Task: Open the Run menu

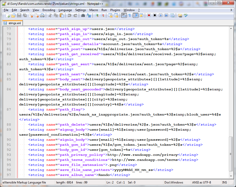Action: tap(104, 10)
